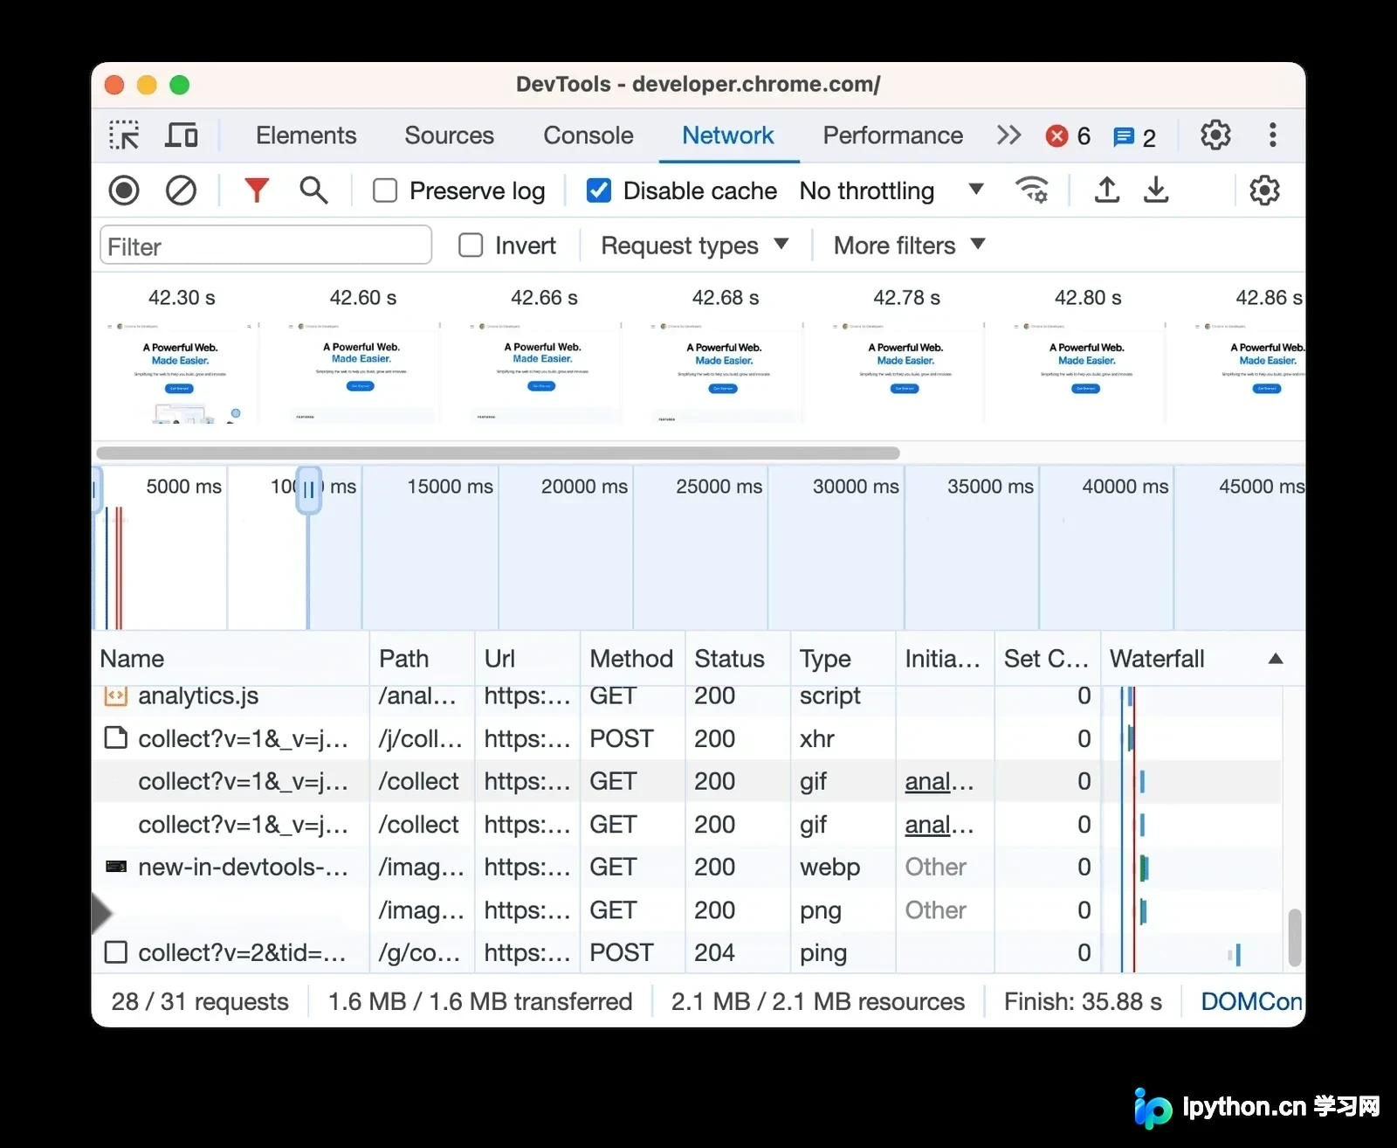Open network conditions wifi icon

[1032, 190]
